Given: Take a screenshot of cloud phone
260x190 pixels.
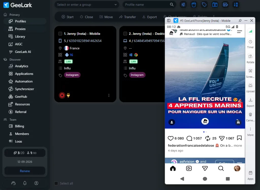Looking at the screenshot, I should [250, 73].
